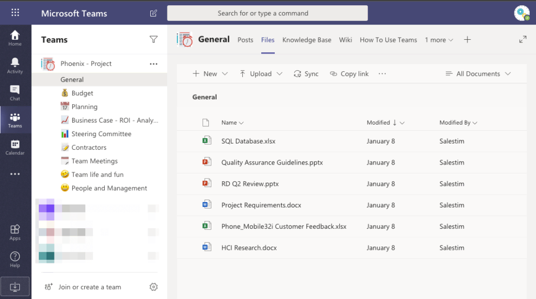
Task: Open the app launcher waffle icon
Action: [15, 13]
